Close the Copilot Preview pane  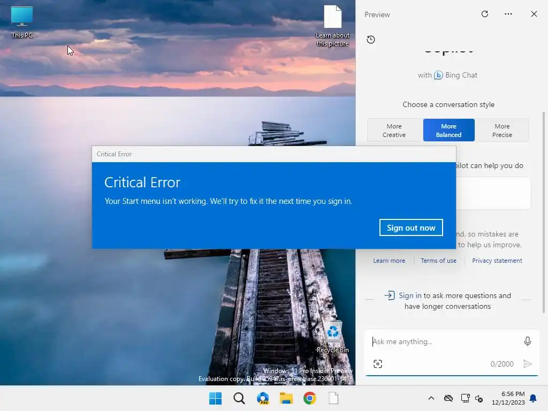534,14
